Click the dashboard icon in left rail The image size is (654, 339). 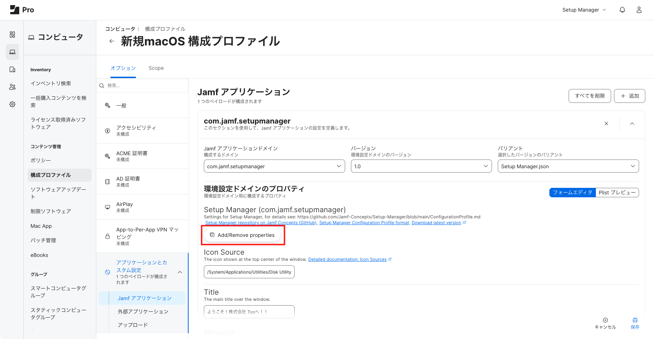[x=12, y=35]
